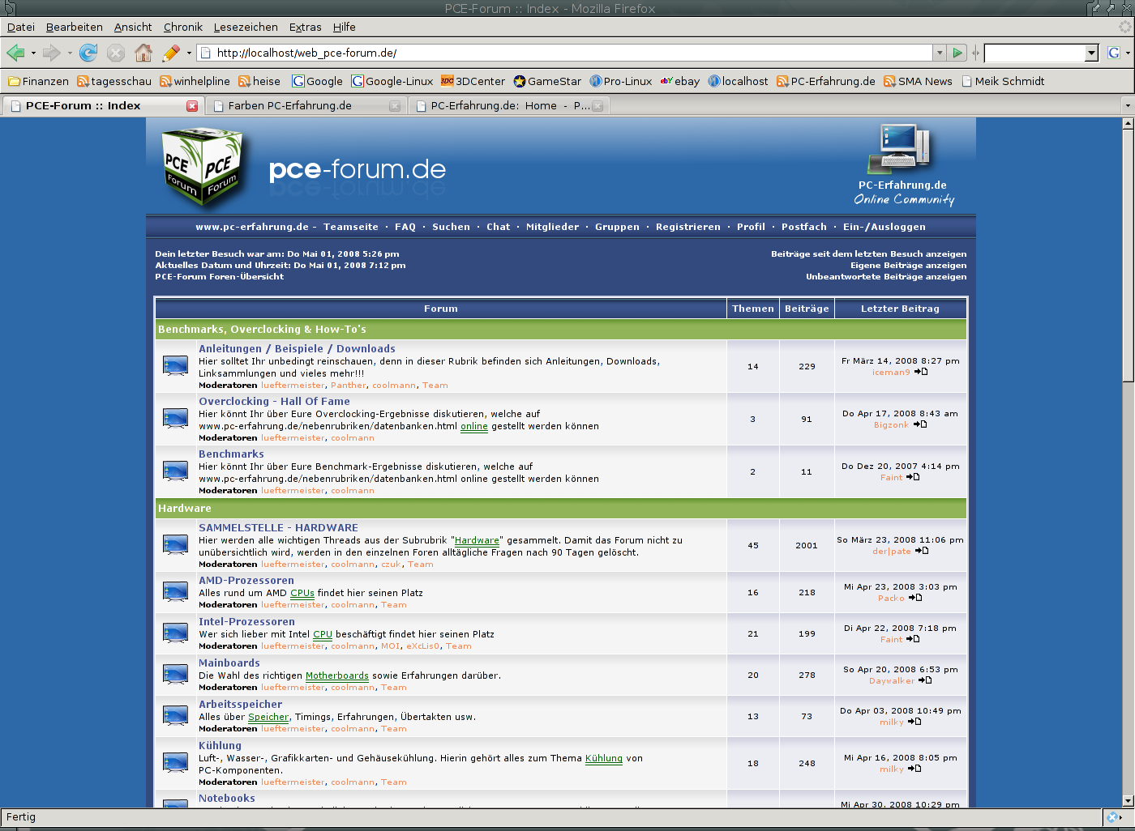The height and width of the screenshot is (831, 1135).
Task: Open the Lesezeichen menu
Action: [246, 27]
